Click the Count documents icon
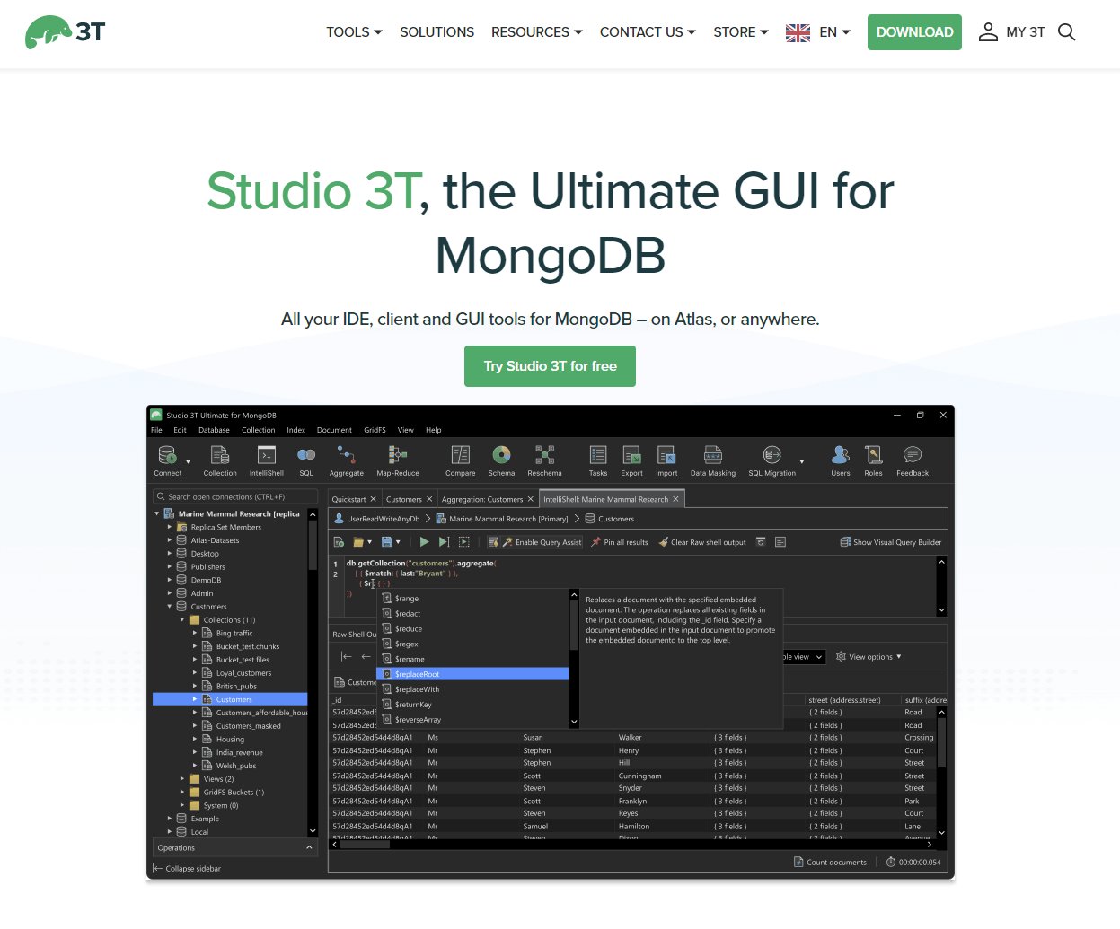This screenshot has height=929, width=1120. tap(798, 863)
